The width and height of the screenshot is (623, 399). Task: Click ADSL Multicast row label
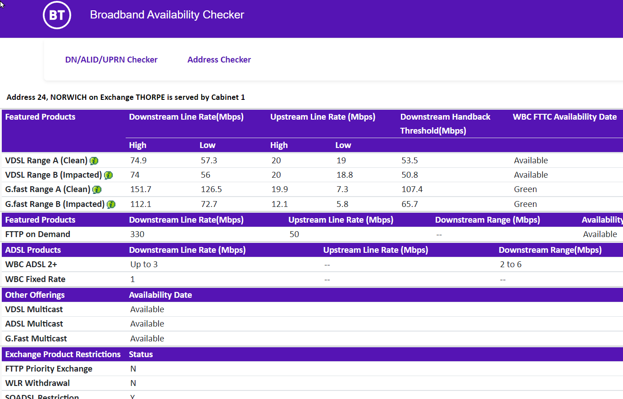pos(34,324)
